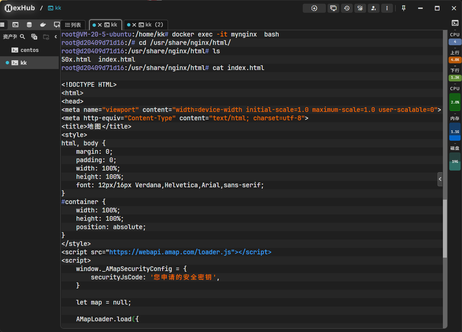Screen dimensions: 462x332
Task: Click the meta http-equiv Content-Type line
Action: coord(185,118)
